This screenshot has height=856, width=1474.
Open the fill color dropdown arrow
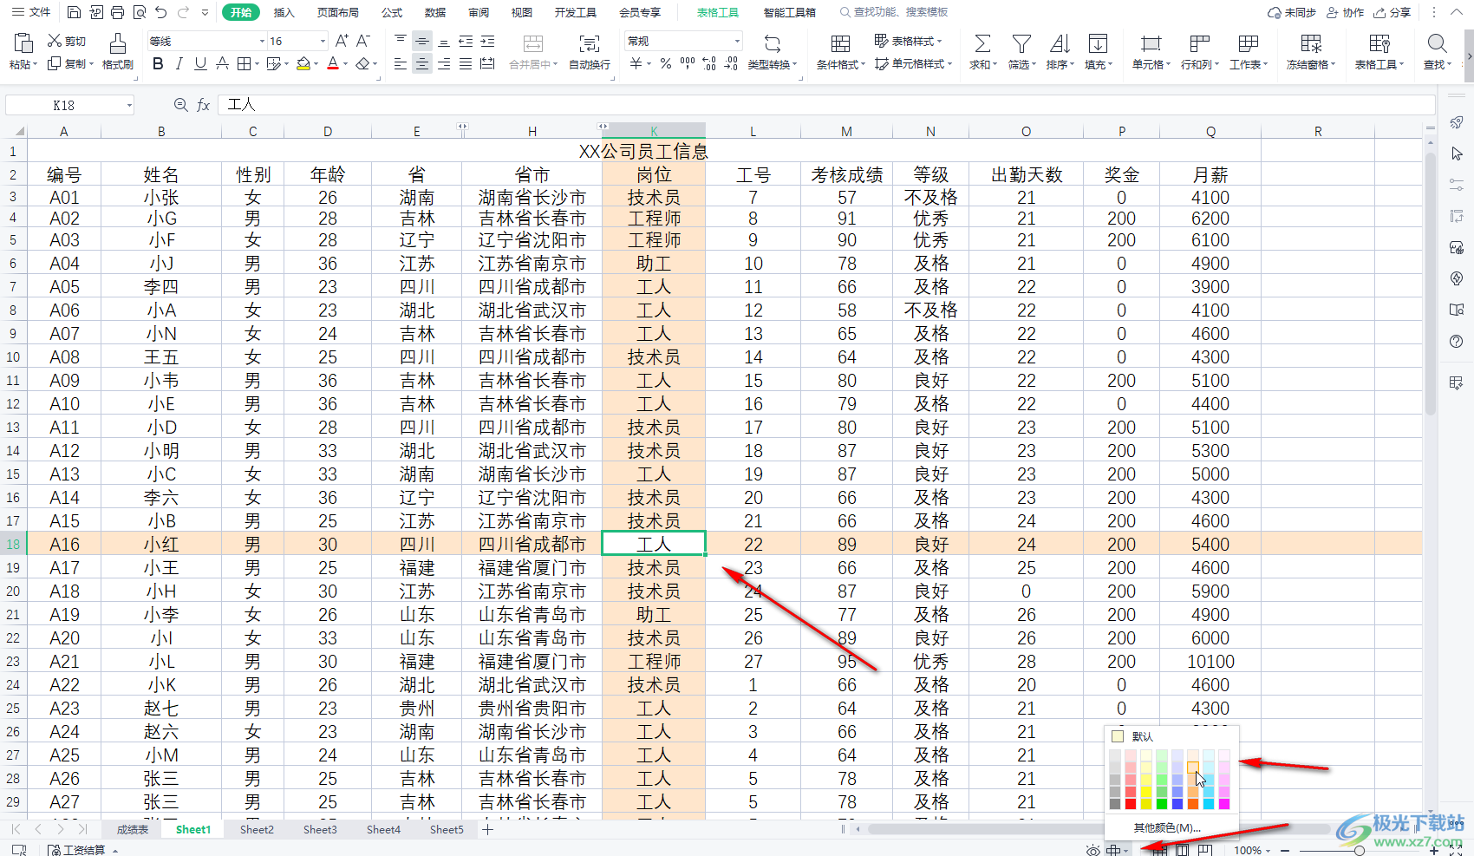[316, 64]
